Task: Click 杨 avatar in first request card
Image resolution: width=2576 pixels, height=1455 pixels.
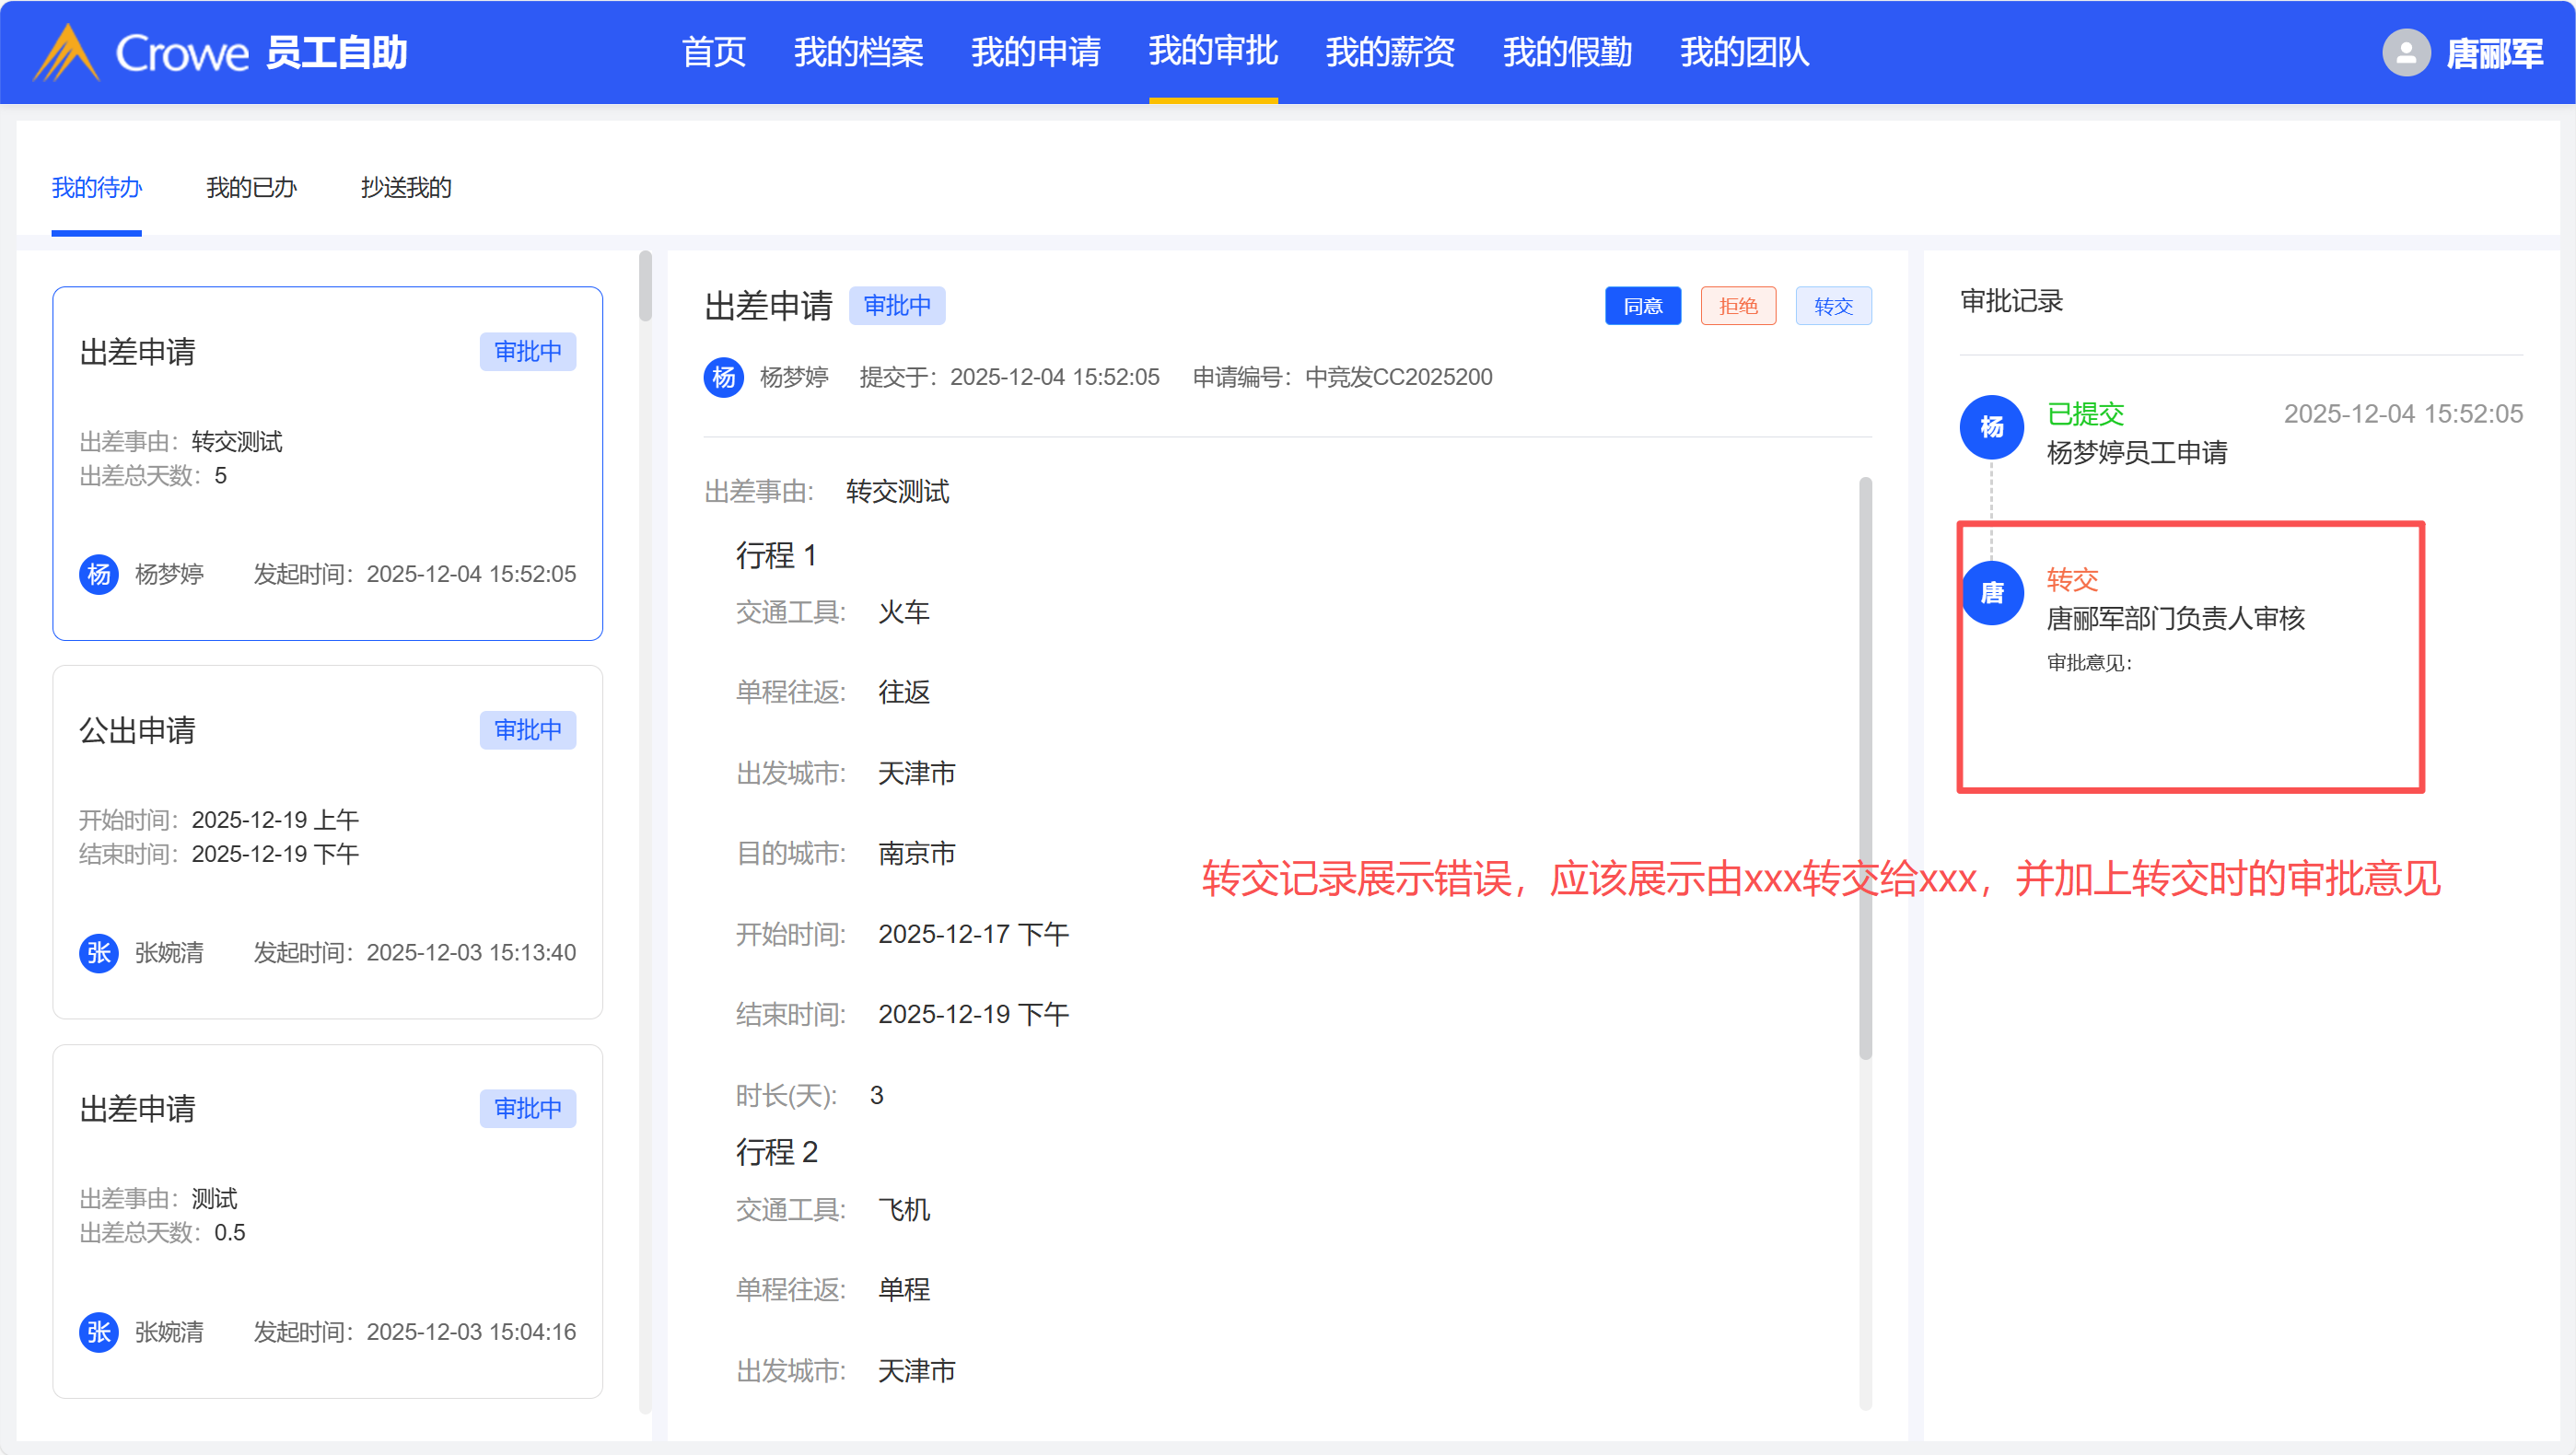Action: point(99,574)
